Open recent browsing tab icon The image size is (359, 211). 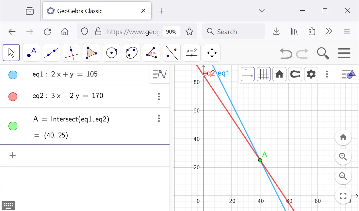point(29,11)
